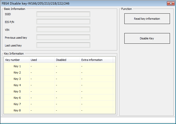Highlight the Key 3 row
The width and height of the screenshot is (176, 124).
(17, 79)
